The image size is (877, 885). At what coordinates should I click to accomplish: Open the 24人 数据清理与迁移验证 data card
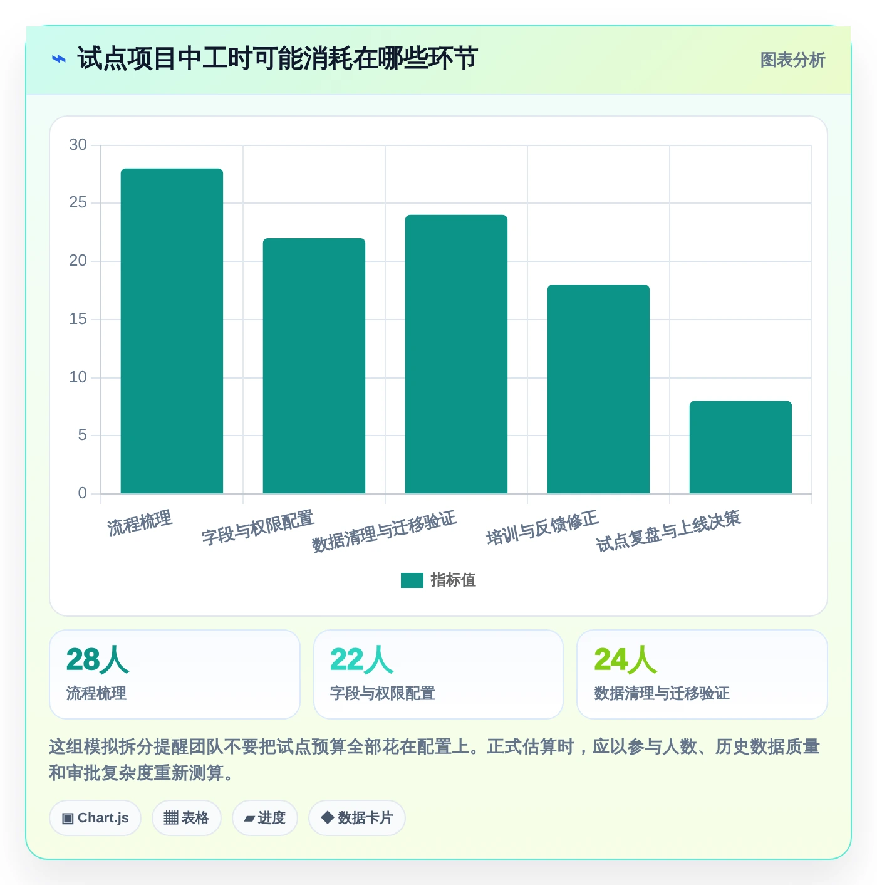pos(702,674)
